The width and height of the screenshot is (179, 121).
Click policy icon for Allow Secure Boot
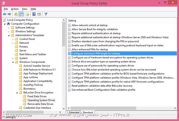pos(69,29)
